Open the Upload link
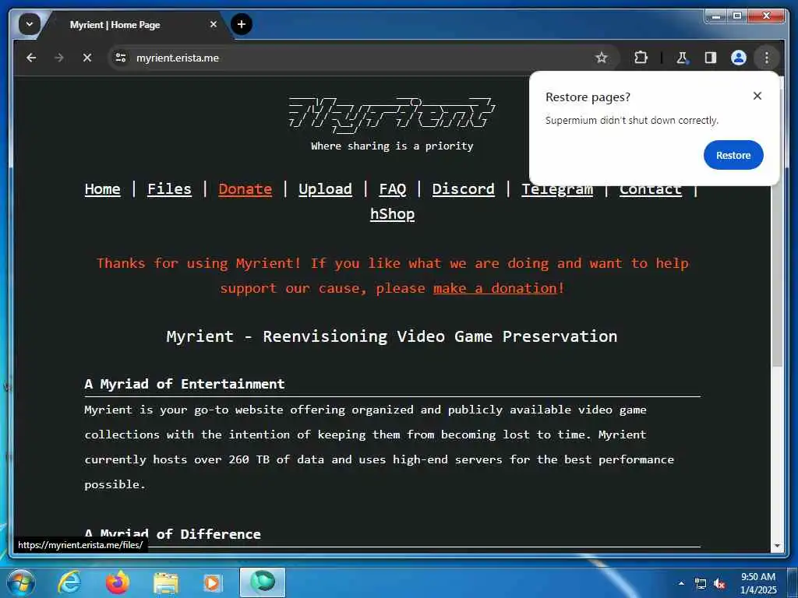 pyautogui.click(x=325, y=189)
